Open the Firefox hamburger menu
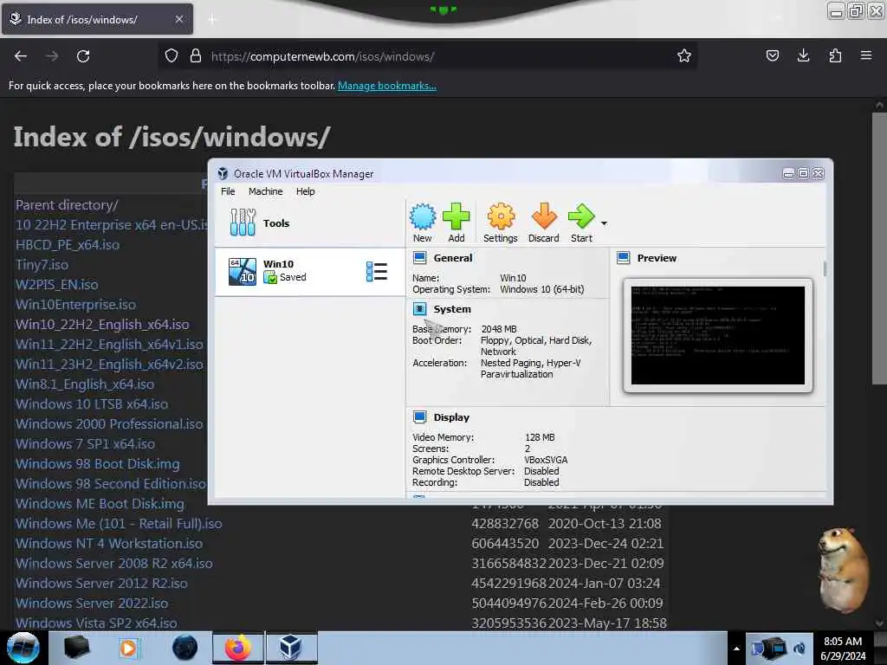 point(866,56)
